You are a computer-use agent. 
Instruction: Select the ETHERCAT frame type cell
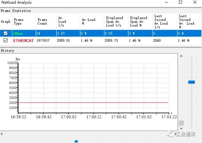(23, 41)
